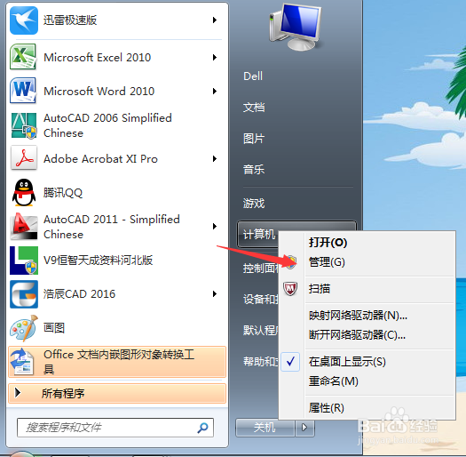Click the 关机 shutdown button
This screenshot has width=466, height=457.
pos(265,428)
